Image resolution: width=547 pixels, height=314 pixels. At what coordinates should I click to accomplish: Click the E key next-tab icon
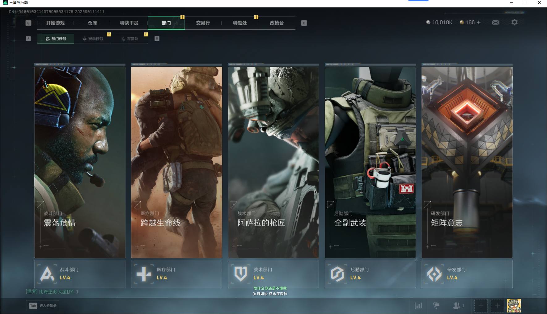(304, 23)
